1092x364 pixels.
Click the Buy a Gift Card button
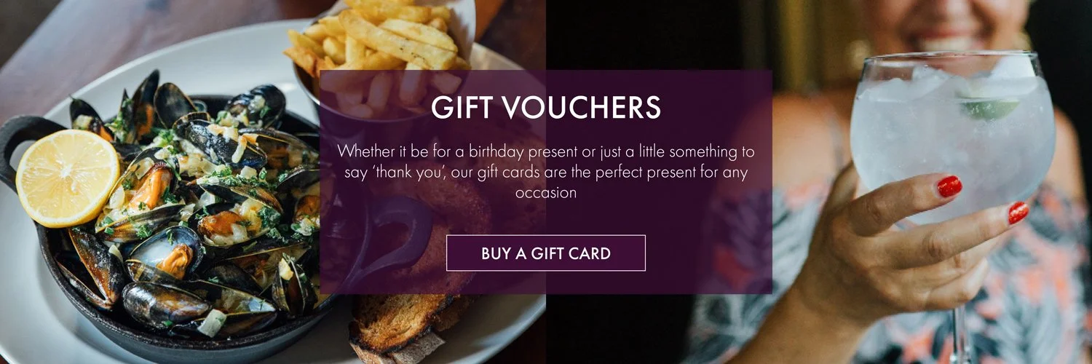coord(545,253)
